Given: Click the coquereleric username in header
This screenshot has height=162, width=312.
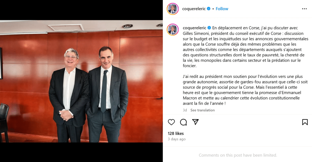Looking at the screenshot, I should (x=194, y=9).
